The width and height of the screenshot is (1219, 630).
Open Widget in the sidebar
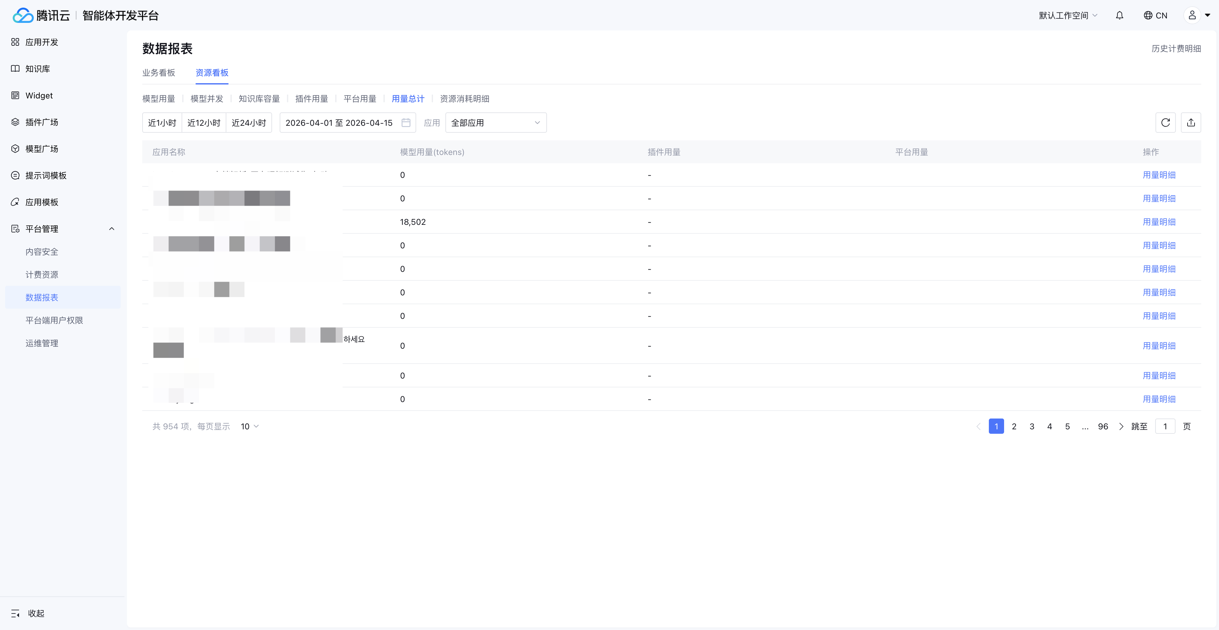point(39,95)
